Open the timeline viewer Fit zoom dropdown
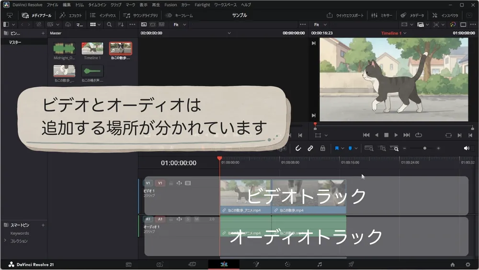479x270 pixels. (x=320, y=24)
